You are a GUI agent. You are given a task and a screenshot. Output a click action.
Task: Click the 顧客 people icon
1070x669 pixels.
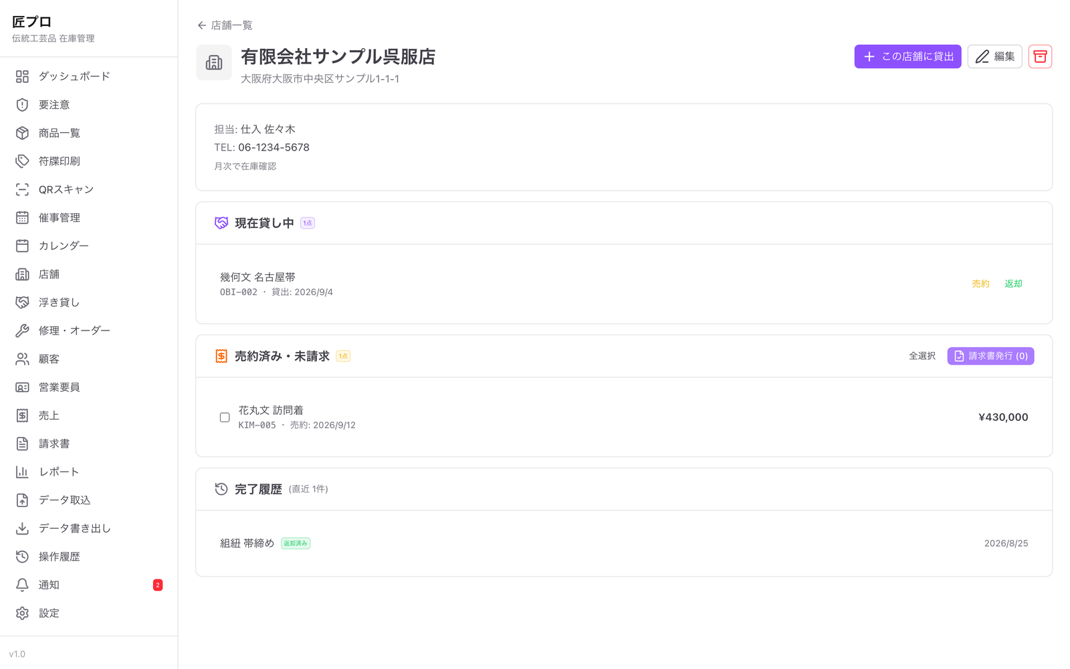tap(22, 359)
